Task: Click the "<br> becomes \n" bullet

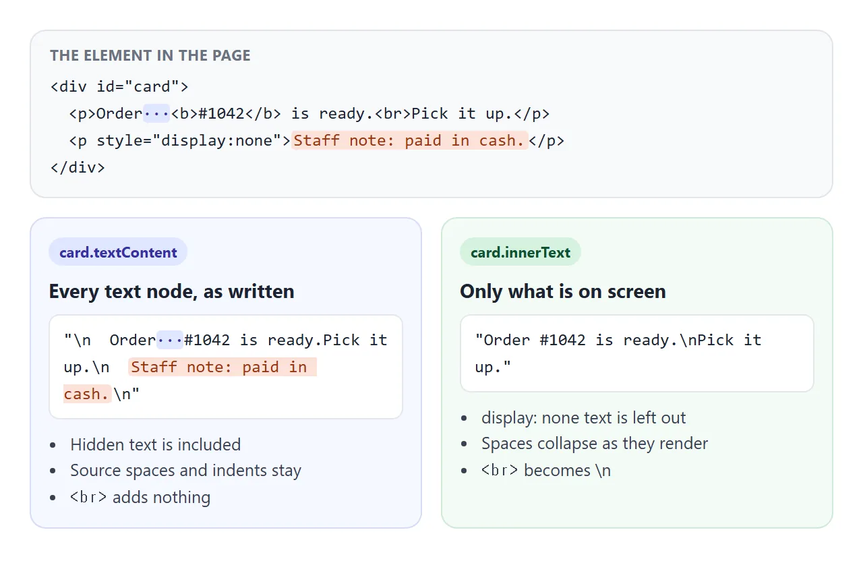Action: (x=546, y=471)
